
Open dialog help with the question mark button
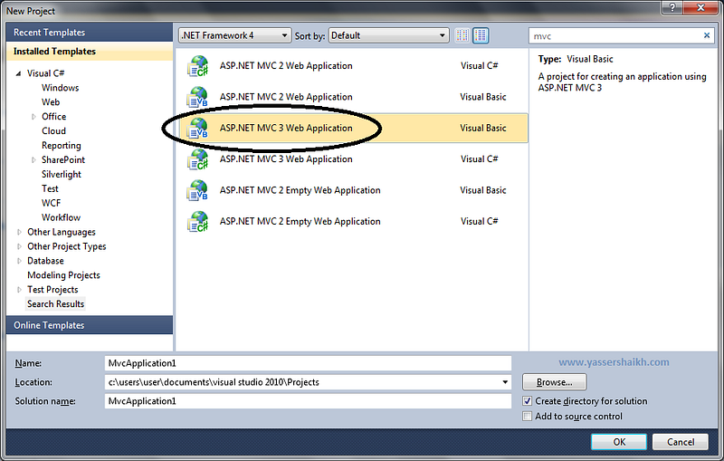pyautogui.click(x=672, y=7)
